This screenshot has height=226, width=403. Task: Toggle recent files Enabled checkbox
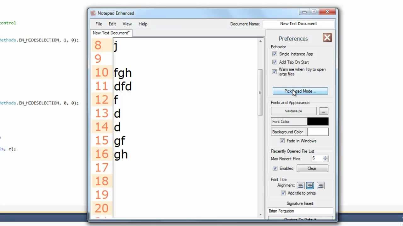(x=275, y=168)
